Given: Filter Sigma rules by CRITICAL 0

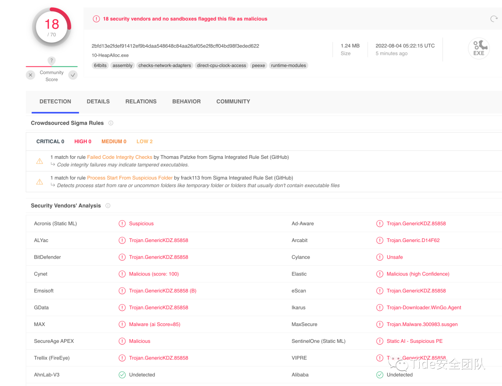Looking at the screenshot, I should click(50, 142).
